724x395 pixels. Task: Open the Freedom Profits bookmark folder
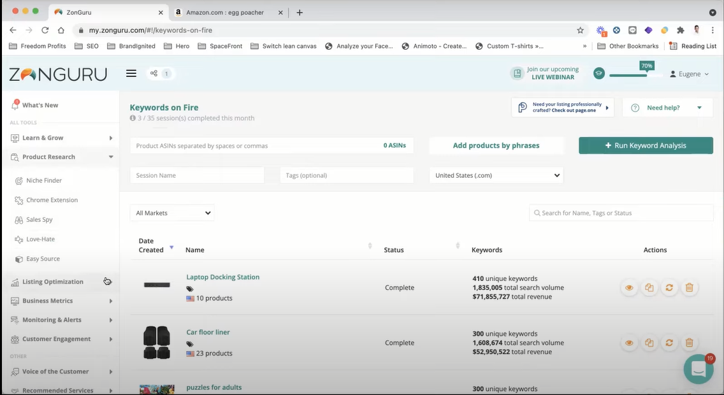point(38,46)
